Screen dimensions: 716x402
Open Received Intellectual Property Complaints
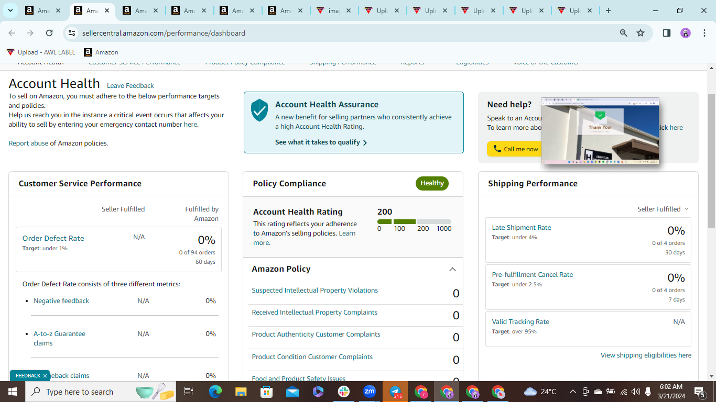[x=314, y=312]
